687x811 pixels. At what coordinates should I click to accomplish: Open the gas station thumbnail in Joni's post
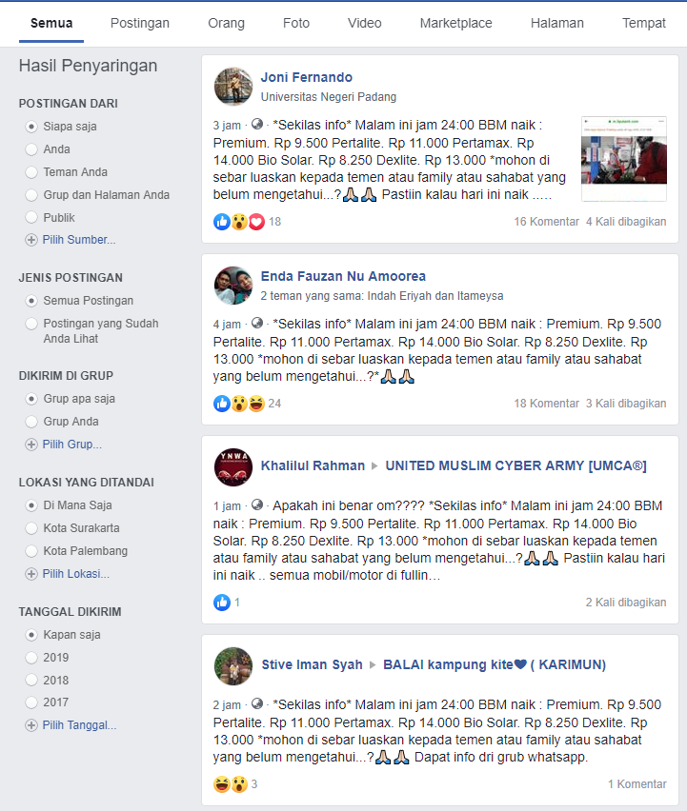coord(624,159)
